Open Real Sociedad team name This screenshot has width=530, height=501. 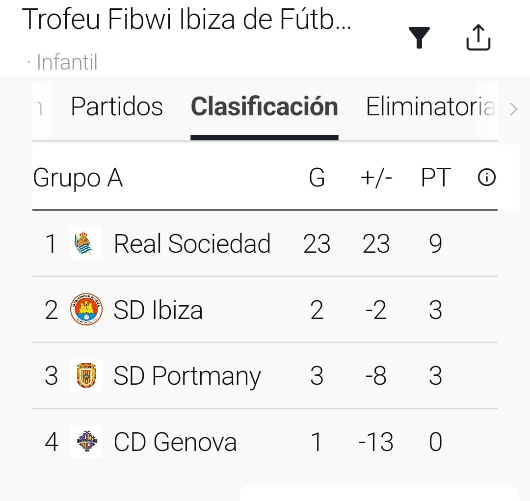pos(192,243)
